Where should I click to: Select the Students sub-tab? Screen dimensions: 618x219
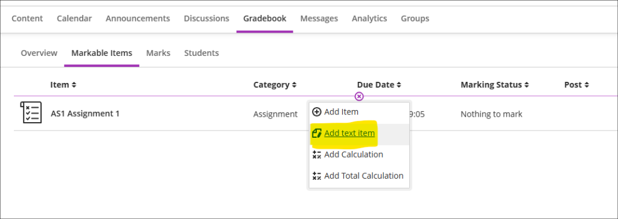pos(202,53)
